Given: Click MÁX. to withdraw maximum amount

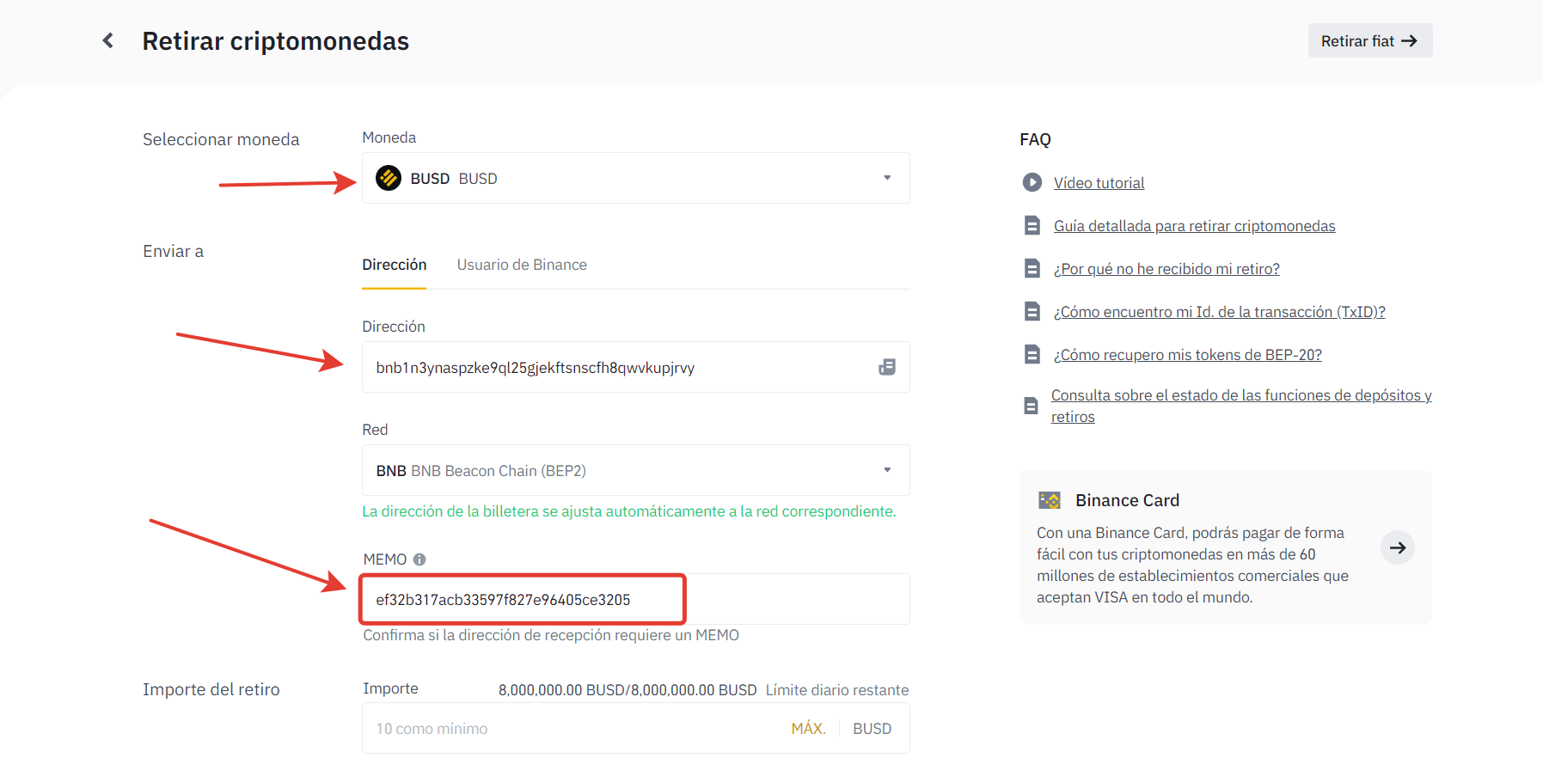Looking at the screenshot, I should coord(808,729).
